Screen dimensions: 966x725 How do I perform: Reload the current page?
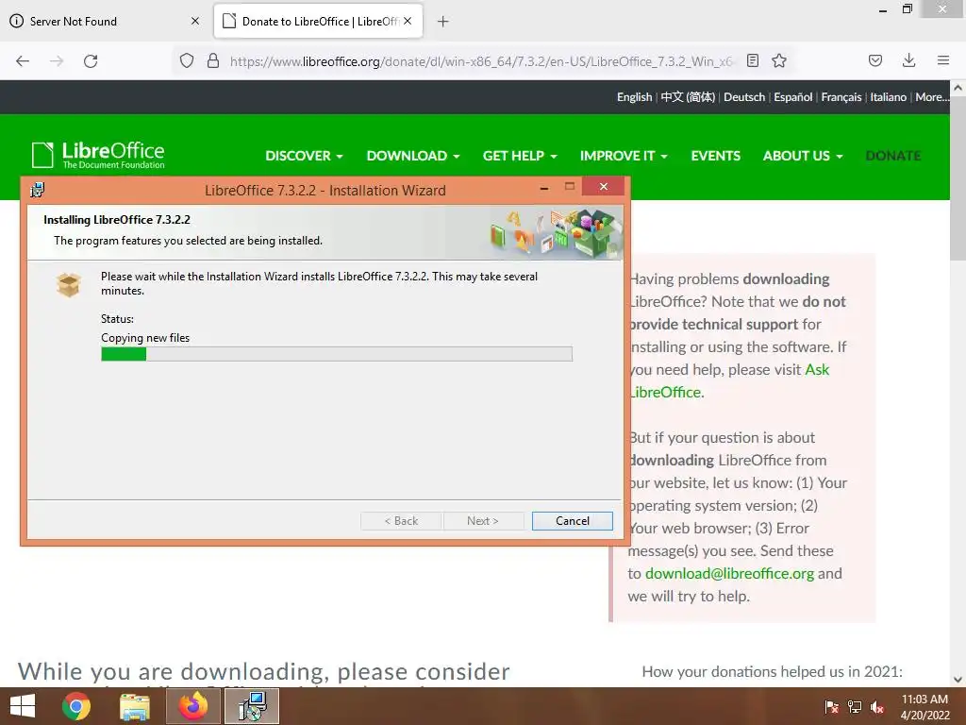91,61
